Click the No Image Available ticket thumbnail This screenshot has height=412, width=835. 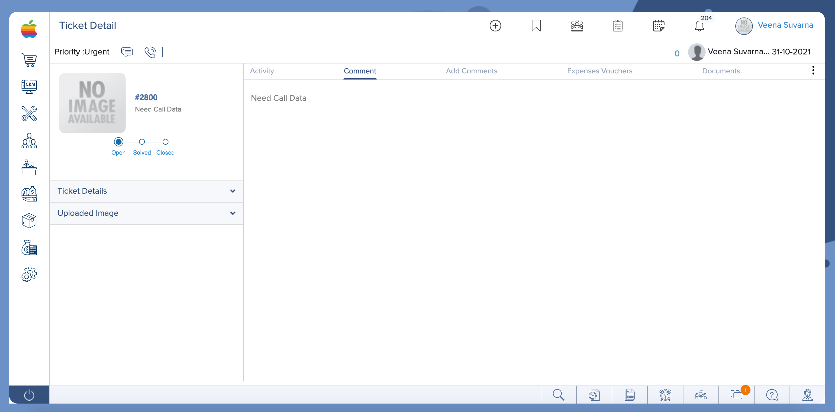(x=92, y=103)
